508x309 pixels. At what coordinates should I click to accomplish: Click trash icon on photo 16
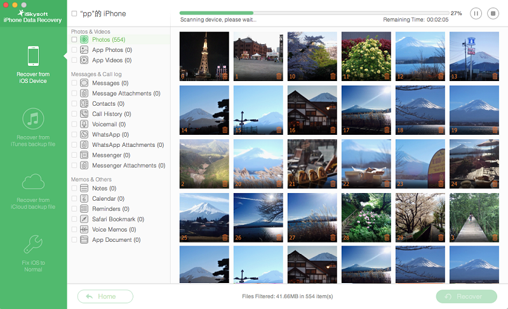click(333, 130)
